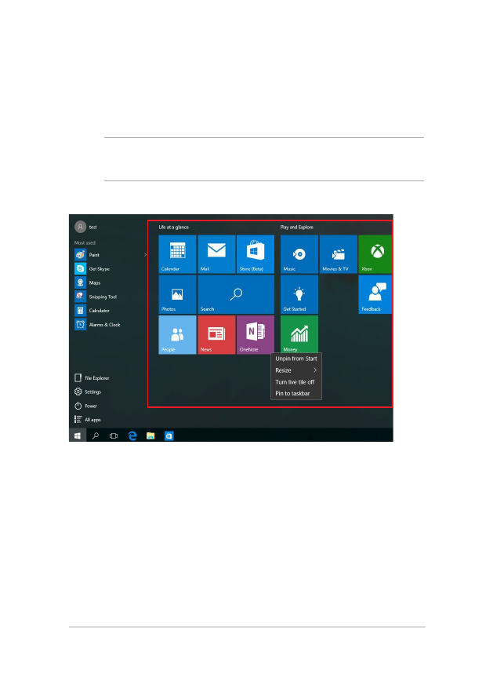Click the test user account
The width and height of the screenshot is (493, 685).
coord(85,227)
